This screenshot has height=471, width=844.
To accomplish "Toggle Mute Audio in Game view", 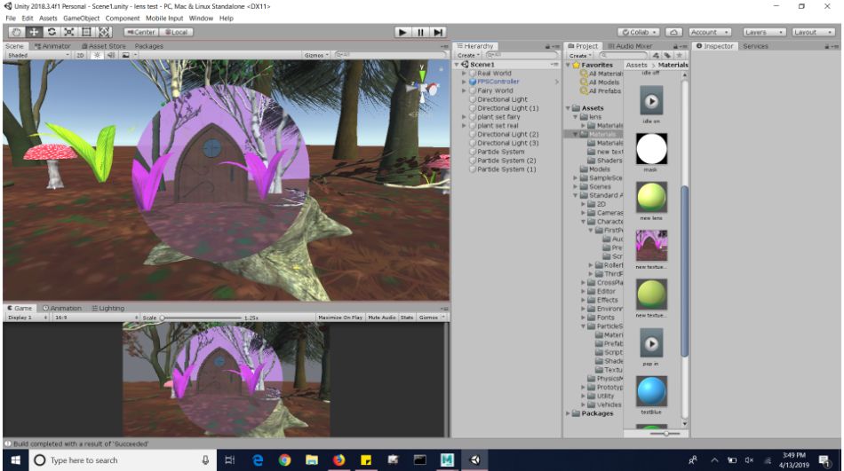I will pyautogui.click(x=383, y=317).
